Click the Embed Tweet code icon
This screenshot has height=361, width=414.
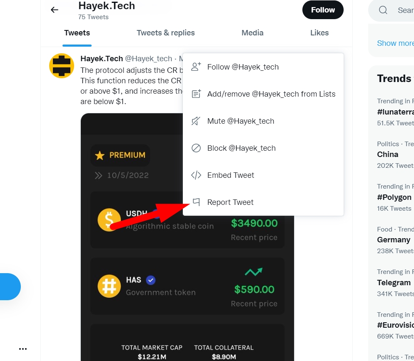coord(196,175)
